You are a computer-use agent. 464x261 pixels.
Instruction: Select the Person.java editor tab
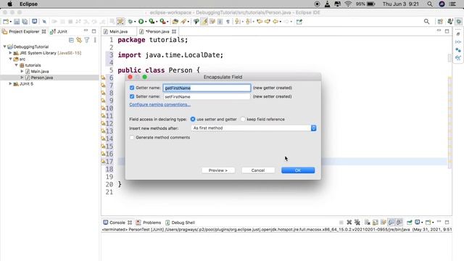[158, 31]
